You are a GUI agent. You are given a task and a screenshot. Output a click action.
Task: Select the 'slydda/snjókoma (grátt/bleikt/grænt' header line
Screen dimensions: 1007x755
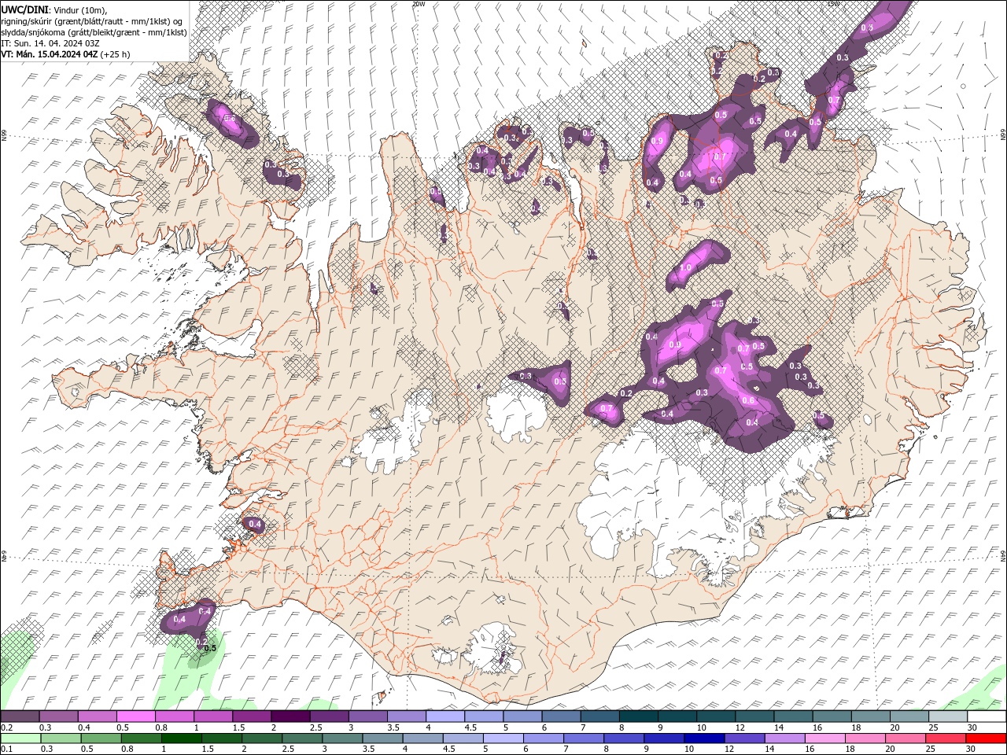click(x=94, y=32)
